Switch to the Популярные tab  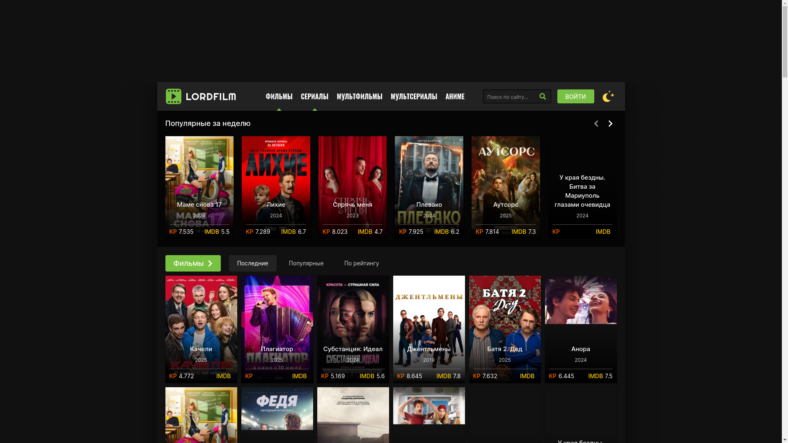[x=306, y=263]
